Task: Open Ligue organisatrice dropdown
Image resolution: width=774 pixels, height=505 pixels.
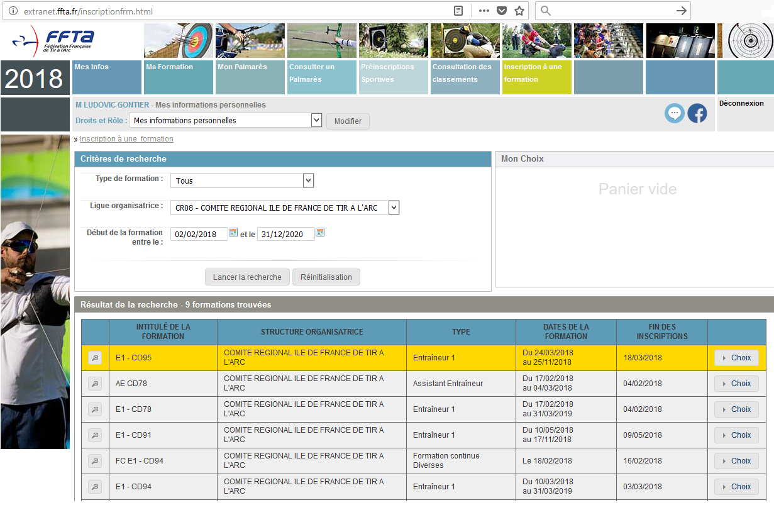Action: coord(285,208)
